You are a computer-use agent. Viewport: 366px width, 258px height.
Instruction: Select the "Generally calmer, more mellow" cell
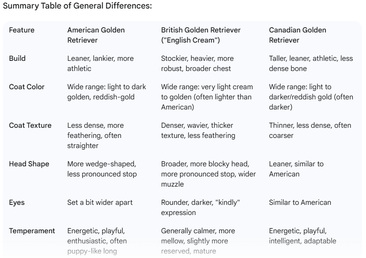click(198, 236)
